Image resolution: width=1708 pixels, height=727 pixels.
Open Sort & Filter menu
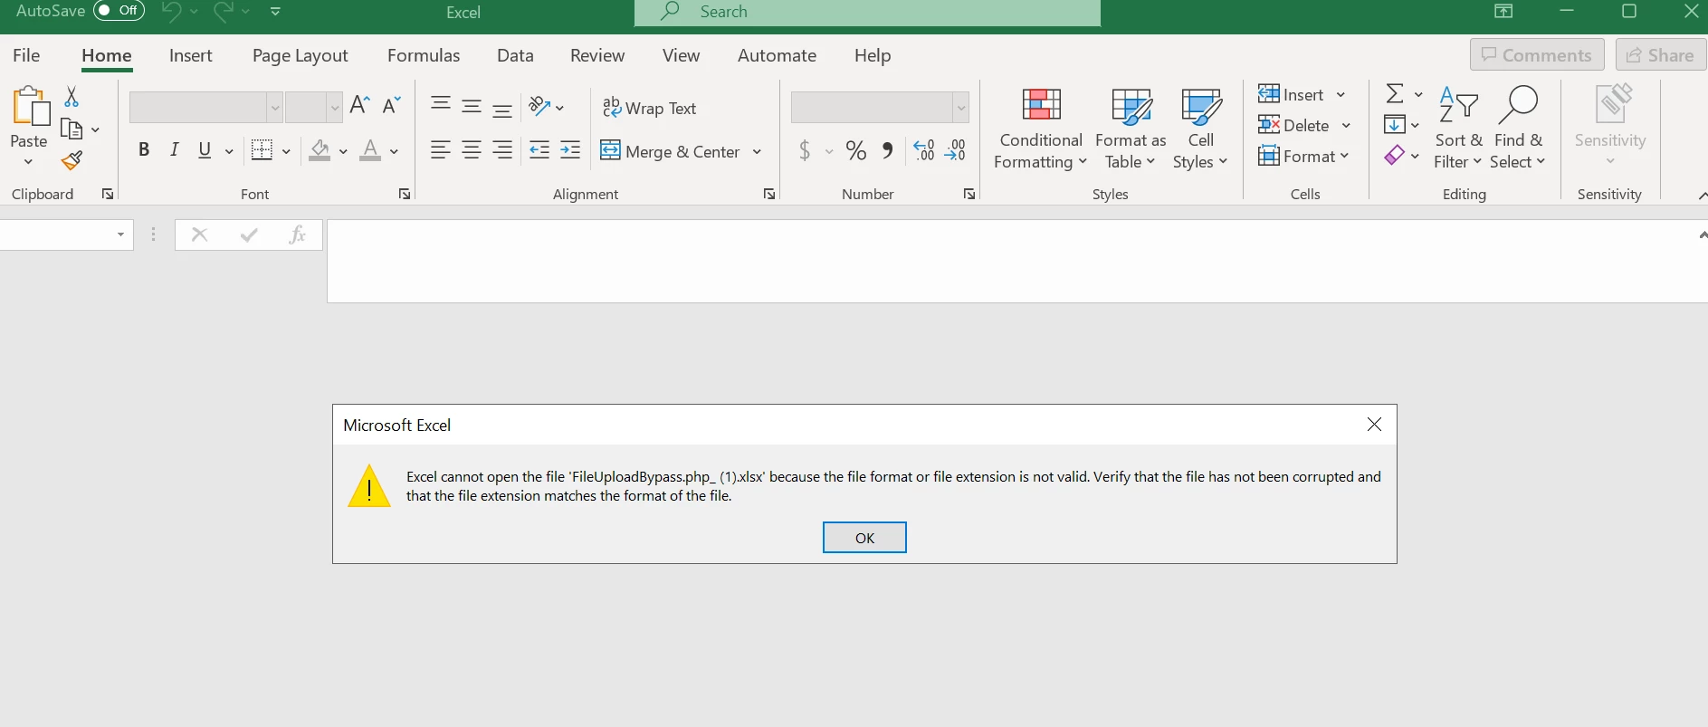1458,129
